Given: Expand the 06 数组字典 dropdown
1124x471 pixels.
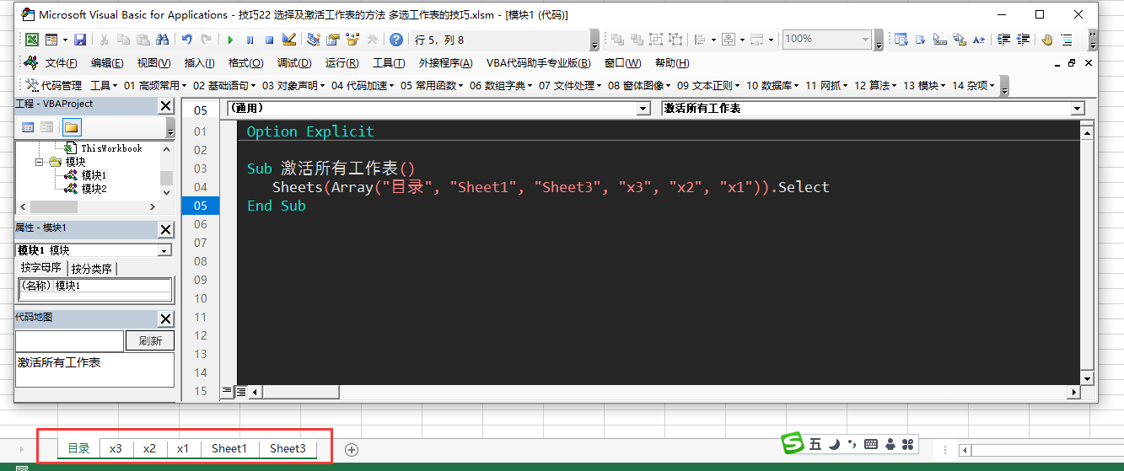Looking at the screenshot, I should (501, 85).
